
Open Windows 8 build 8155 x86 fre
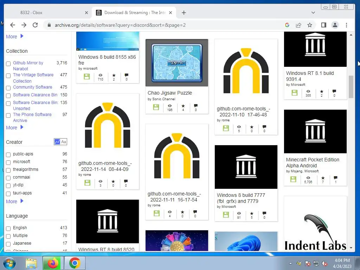[x=107, y=60]
